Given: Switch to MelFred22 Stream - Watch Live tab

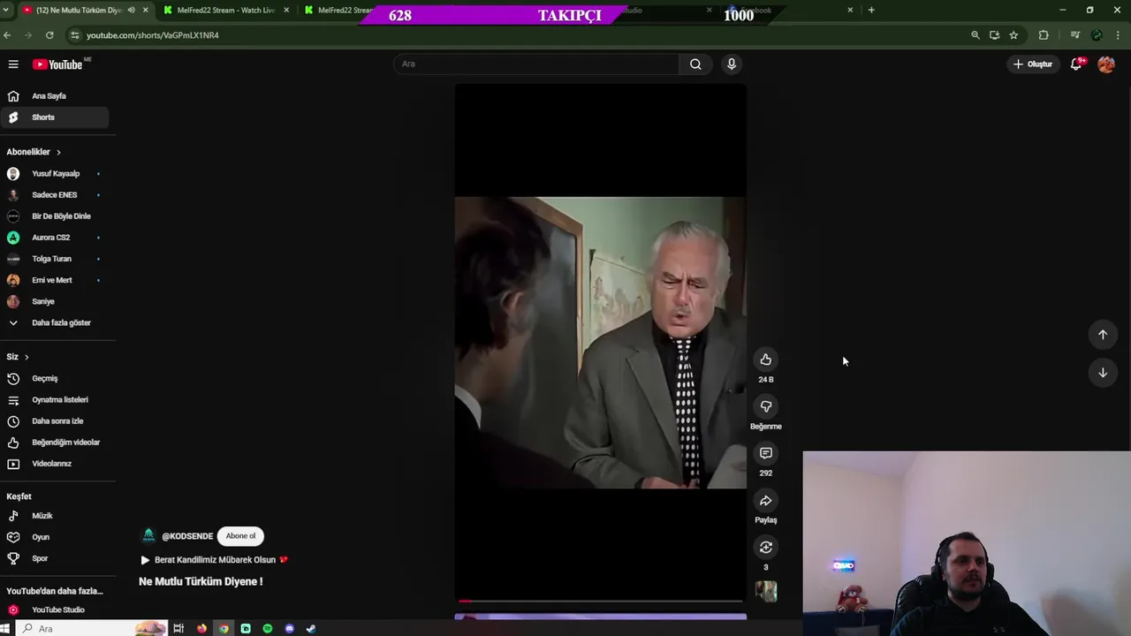Looking at the screenshot, I should point(225,10).
